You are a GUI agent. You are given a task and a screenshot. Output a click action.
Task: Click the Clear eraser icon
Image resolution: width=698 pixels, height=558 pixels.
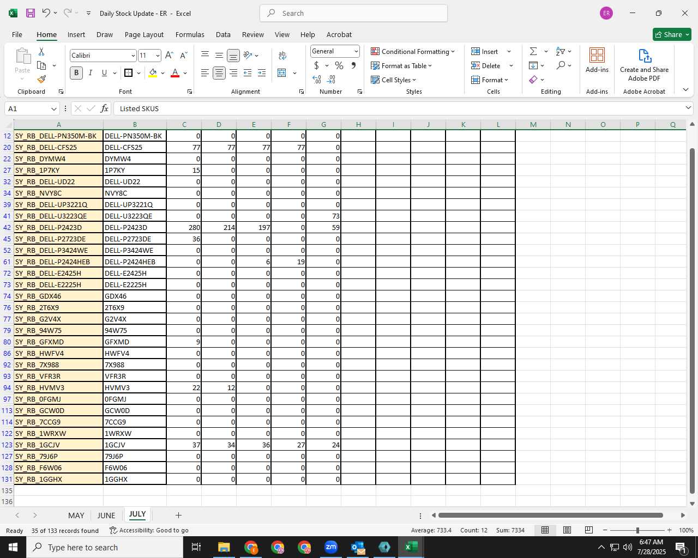tap(533, 80)
